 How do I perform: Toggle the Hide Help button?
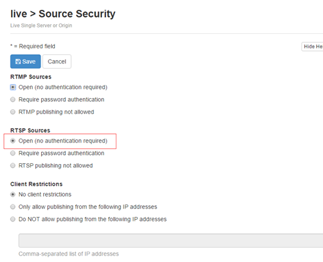coord(313,46)
